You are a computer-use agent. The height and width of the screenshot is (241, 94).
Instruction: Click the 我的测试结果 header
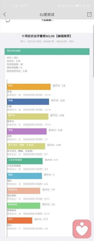[47, 51]
